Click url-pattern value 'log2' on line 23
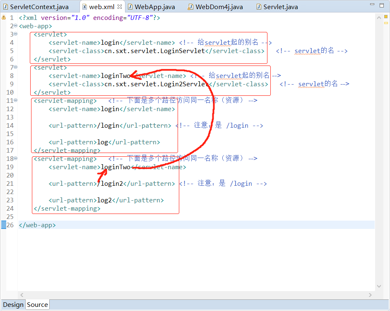 click(104, 200)
